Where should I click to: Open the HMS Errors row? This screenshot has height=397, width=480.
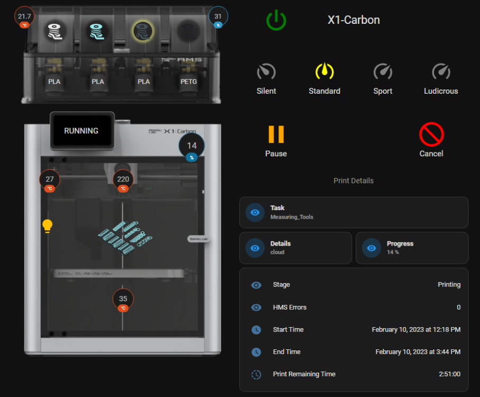click(x=354, y=308)
